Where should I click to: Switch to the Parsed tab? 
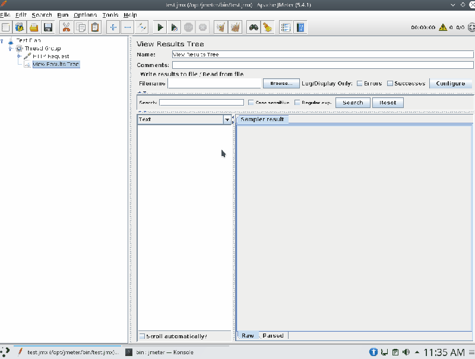pos(273,335)
